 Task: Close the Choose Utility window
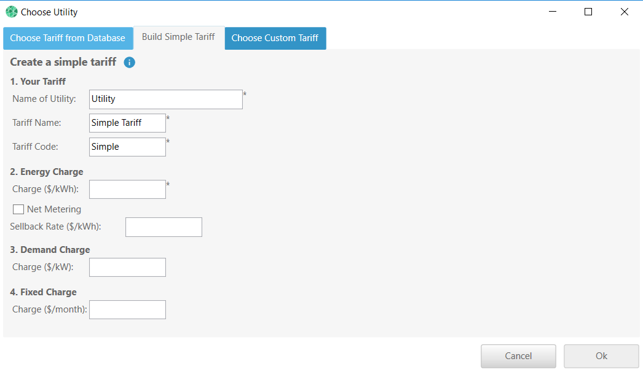point(624,12)
